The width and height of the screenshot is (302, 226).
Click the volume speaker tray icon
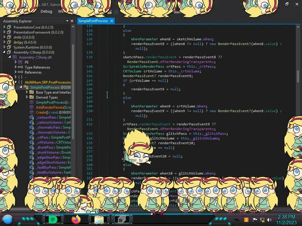pos(270,220)
